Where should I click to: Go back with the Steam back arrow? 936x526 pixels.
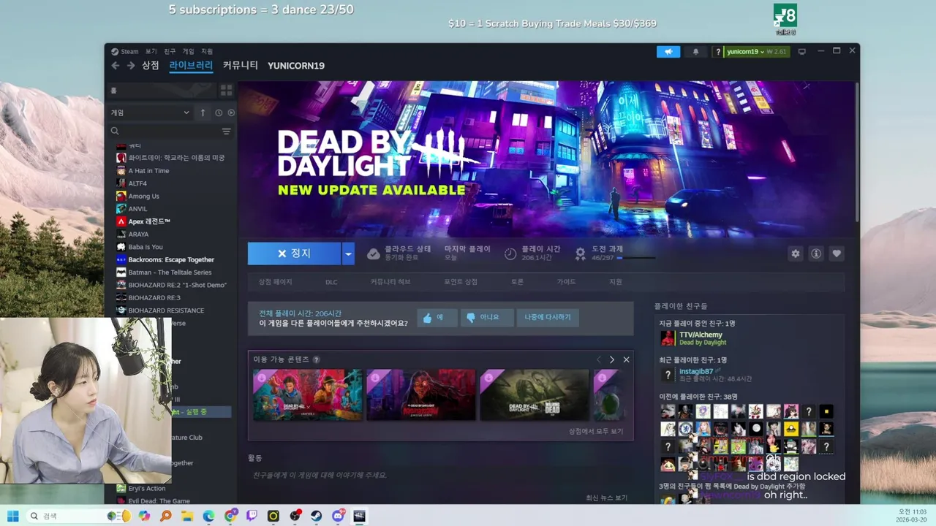click(115, 66)
